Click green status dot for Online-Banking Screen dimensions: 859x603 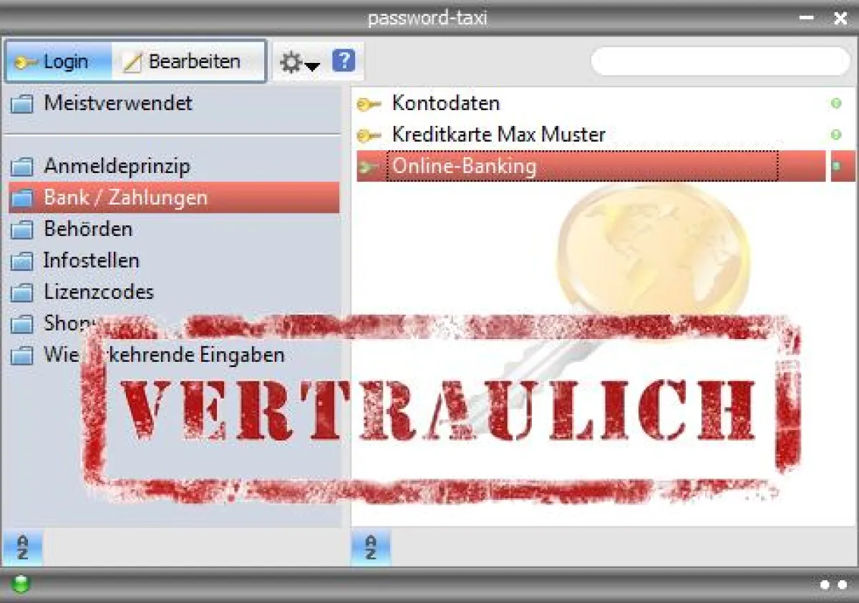coord(835,167)
